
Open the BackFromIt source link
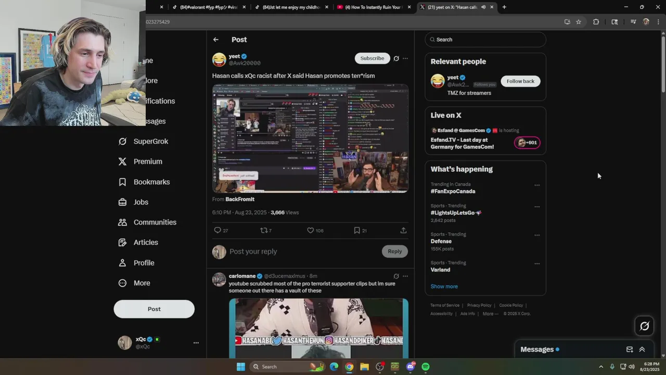point(240,199)
